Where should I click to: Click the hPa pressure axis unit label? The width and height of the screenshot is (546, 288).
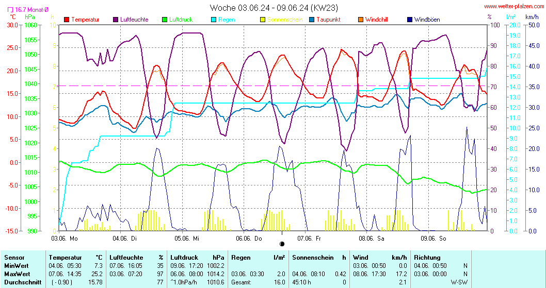pos(30,16)
